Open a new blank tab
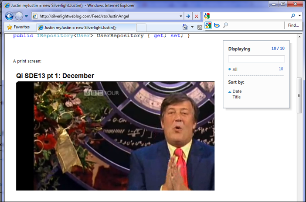The height and width of the screenshot is (202, 306). (141, 28)
